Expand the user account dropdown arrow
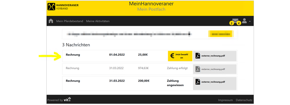 (250, 21)
